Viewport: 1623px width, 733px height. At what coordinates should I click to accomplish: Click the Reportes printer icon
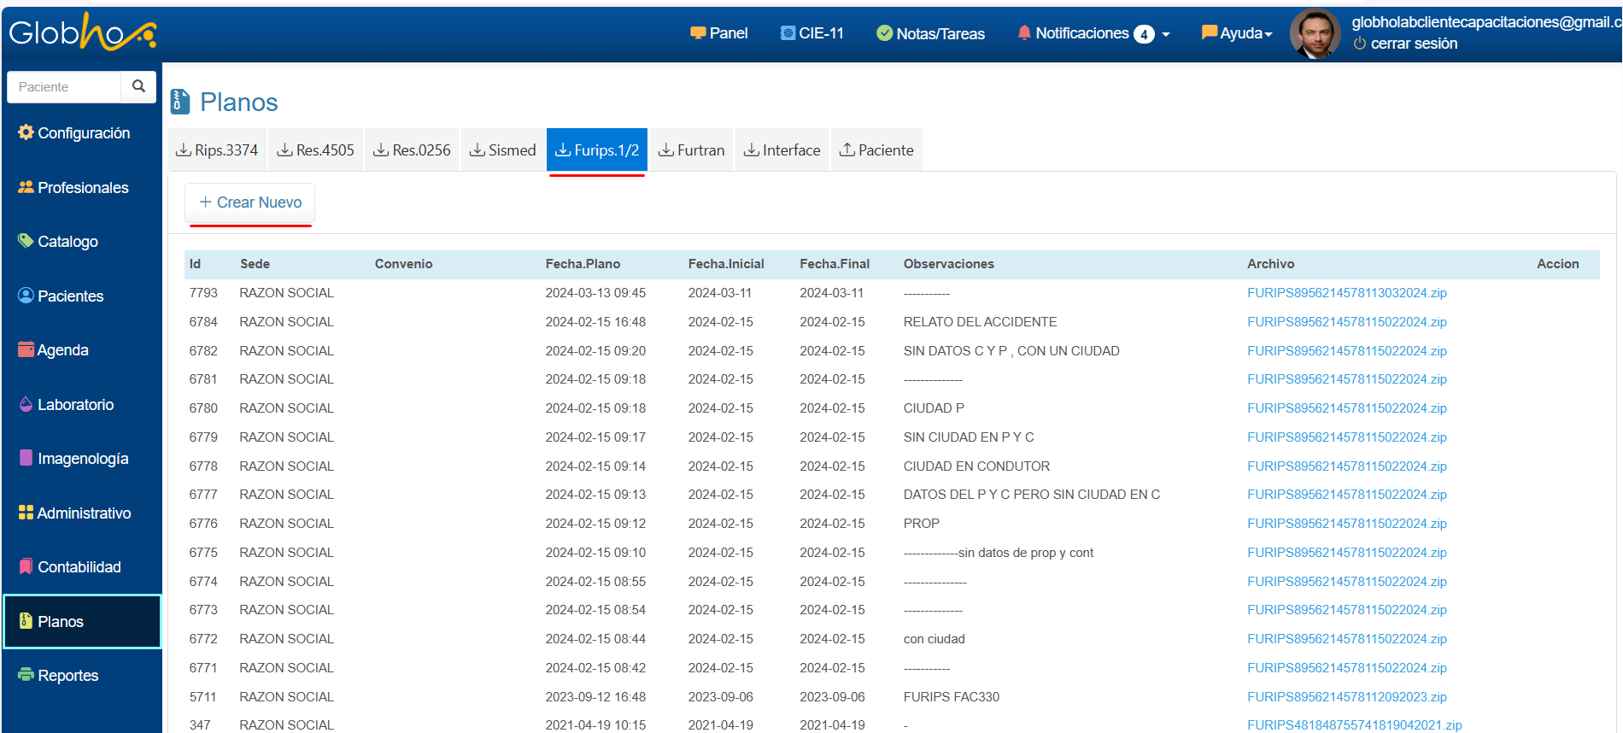point(26,675)
